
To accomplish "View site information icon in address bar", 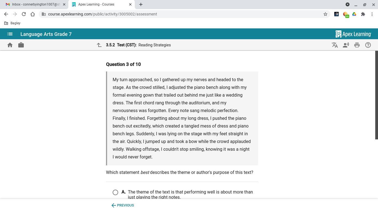I will coord(44,14).
